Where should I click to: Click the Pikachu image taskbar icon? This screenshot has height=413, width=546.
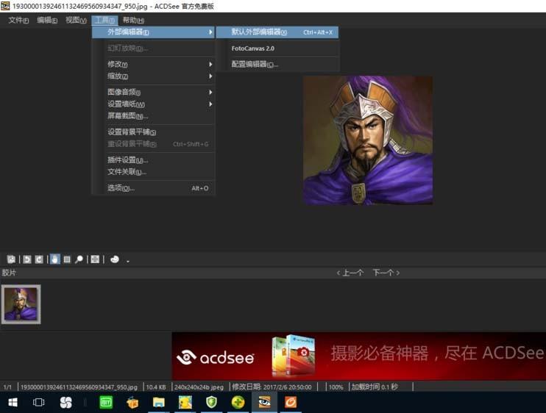(x=185, y=403)
